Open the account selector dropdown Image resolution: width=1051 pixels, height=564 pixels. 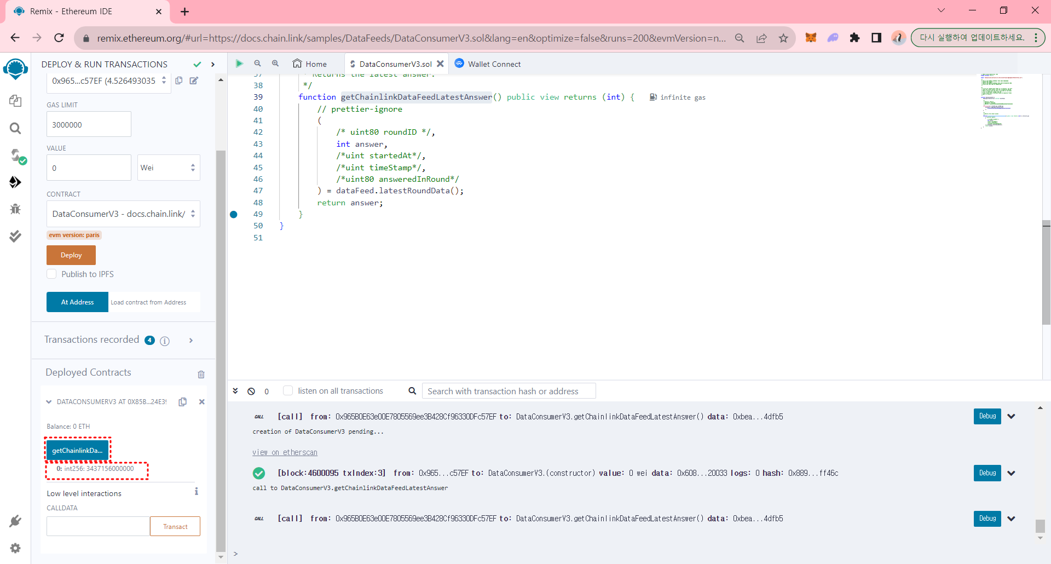click(109, 80)
